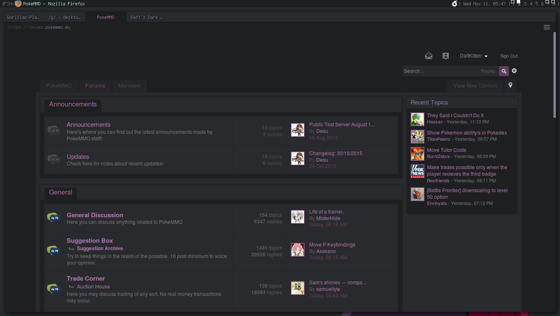
Task: Click Hassan's avatar in Recent Topics
Action: click(x=418, y=119)
